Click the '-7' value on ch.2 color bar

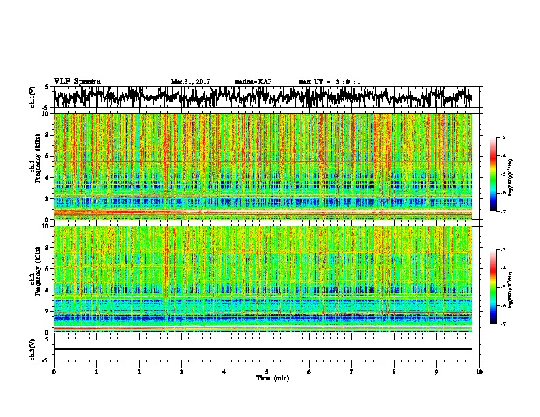click(x=502, y=324)
